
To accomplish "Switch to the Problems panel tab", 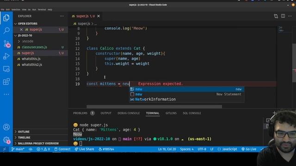I will click(80, 113).
